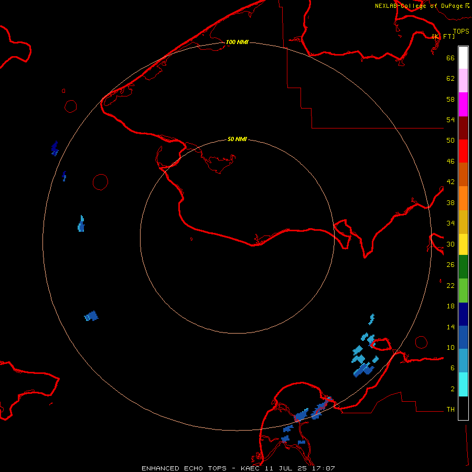The image size is (472, 472).
Task: Select the light green legend swatch
Action: [x=463, y=291]
